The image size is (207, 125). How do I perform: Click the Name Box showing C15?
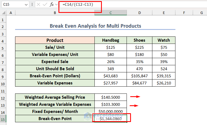click(x=12, y=5)
